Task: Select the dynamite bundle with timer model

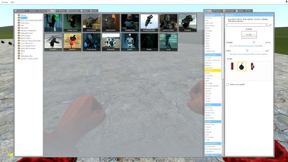Action: (252, 66)
